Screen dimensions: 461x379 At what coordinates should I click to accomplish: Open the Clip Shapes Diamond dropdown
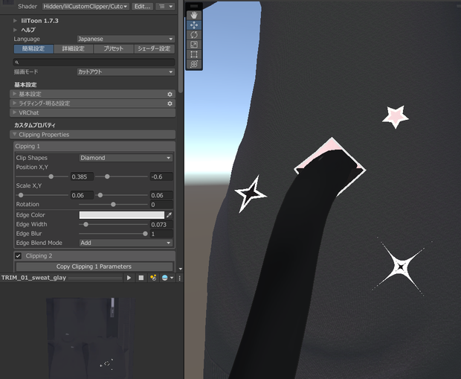click(126, 158)
